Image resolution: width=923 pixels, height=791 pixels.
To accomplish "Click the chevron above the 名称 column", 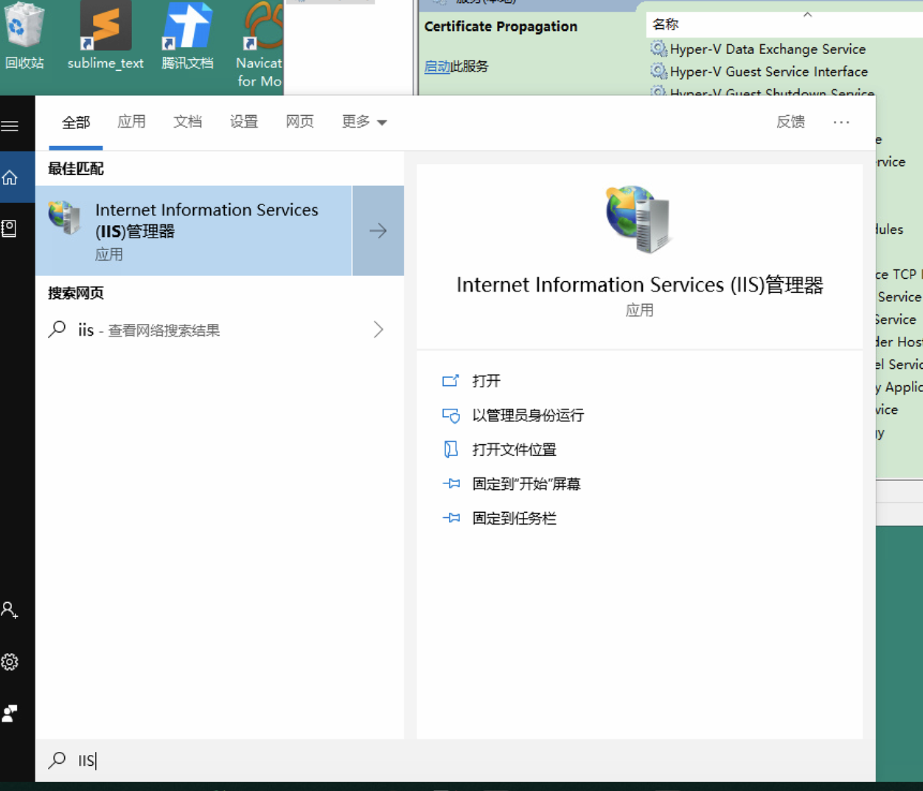I will point(808,13).
